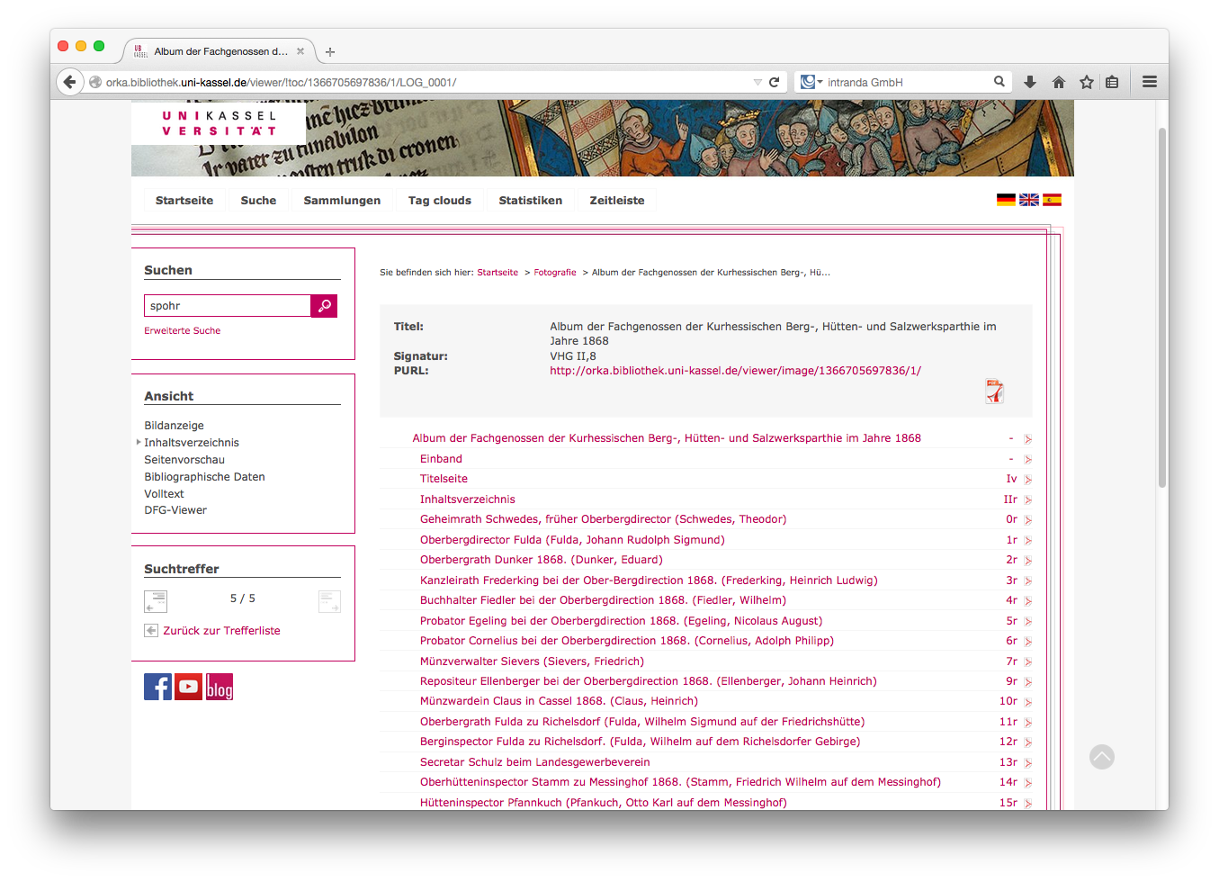Click Fotografie in the breadcrumb
Viewport: 1219px width, 882px height.
coord(555,273)
